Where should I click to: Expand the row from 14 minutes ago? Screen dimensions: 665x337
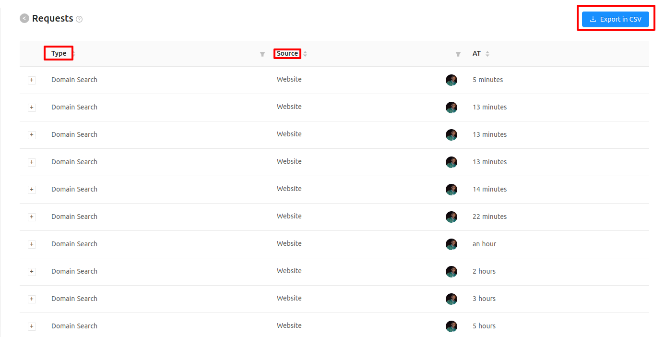tap(32, 190)
